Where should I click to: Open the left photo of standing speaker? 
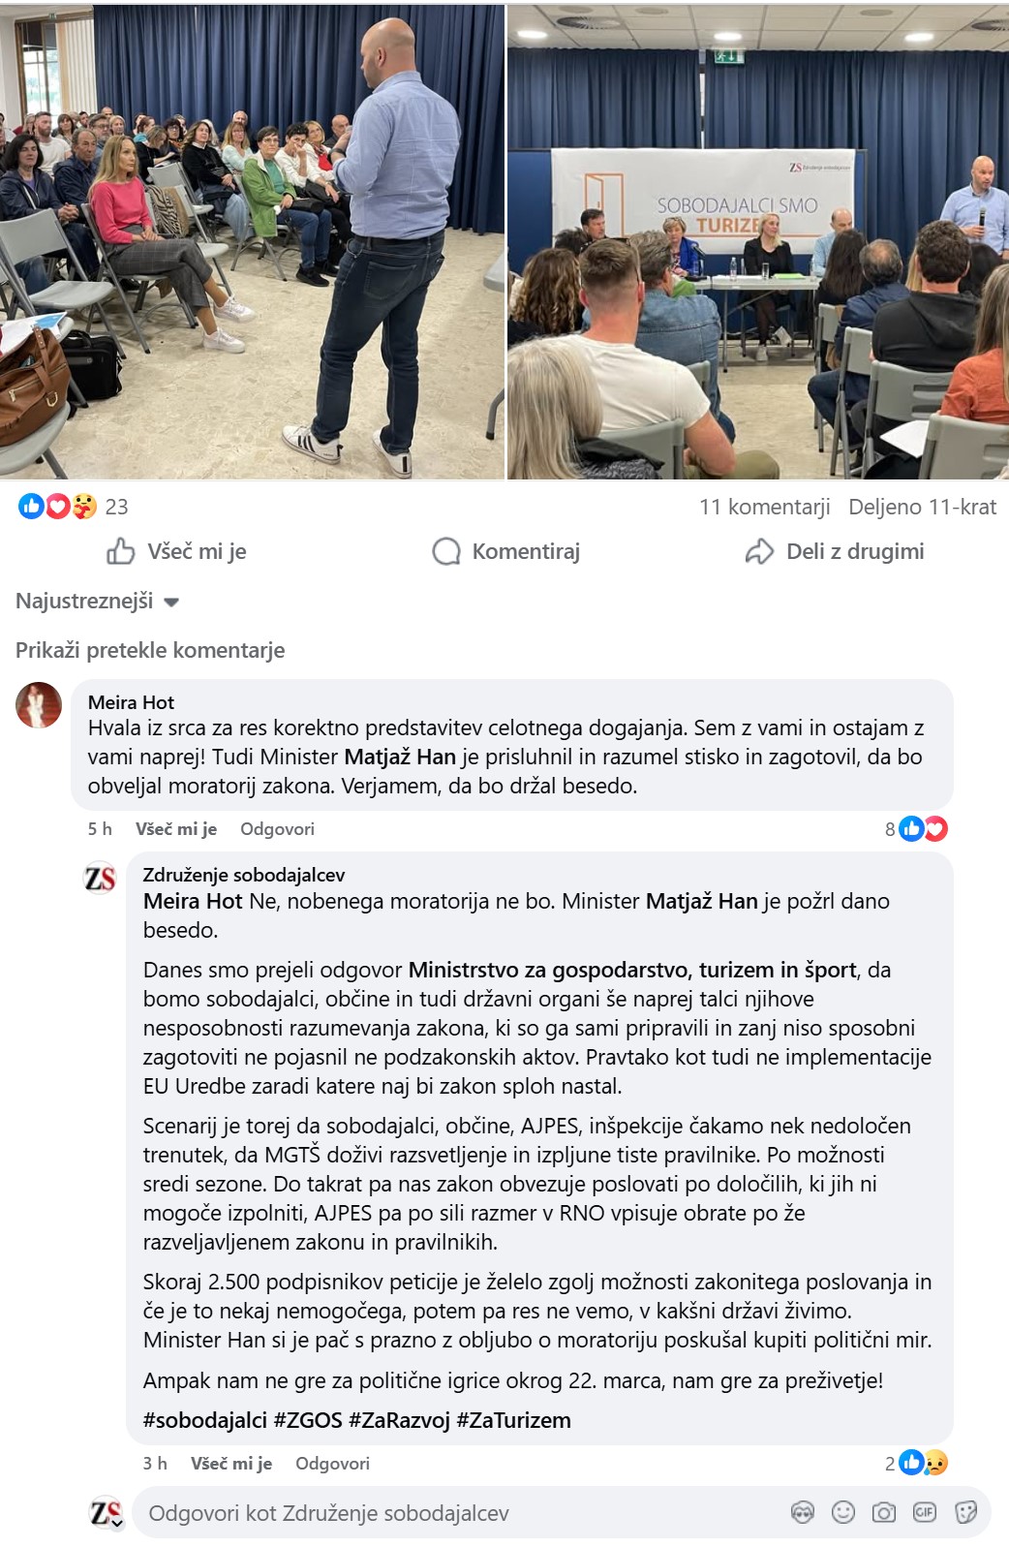252,241
